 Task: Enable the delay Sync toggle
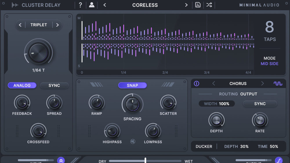click(x=54, y=85)
